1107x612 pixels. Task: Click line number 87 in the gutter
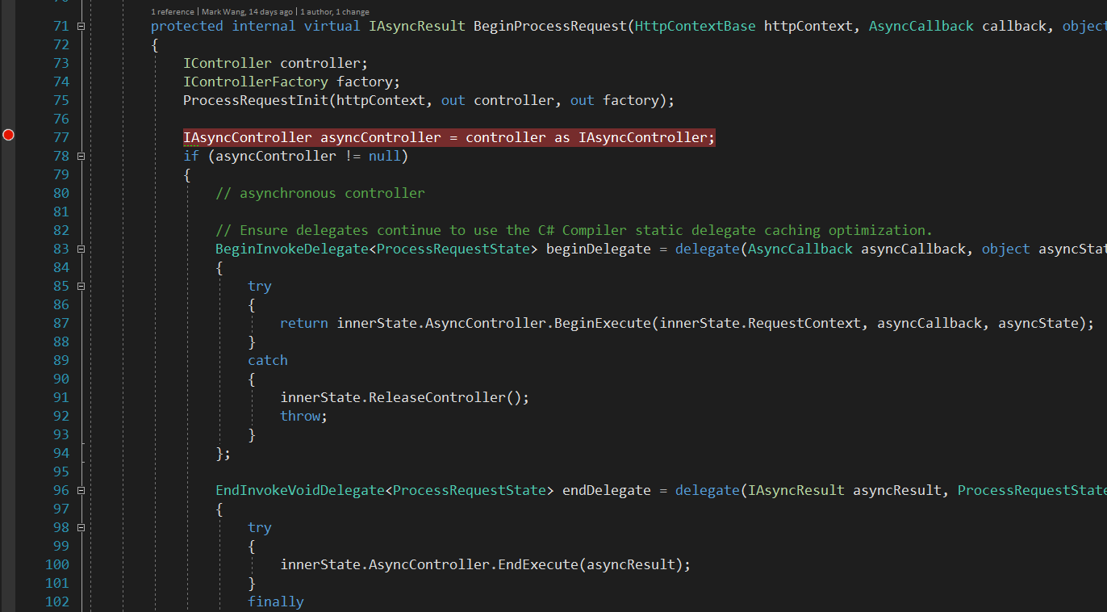pos(60,323)
